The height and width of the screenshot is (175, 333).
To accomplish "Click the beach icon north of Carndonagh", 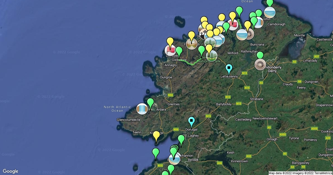I will (x=269, y=12).
